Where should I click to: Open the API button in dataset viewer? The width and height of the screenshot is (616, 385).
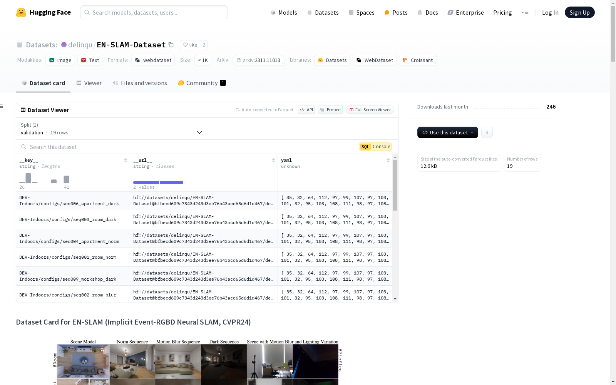point(306,110)
